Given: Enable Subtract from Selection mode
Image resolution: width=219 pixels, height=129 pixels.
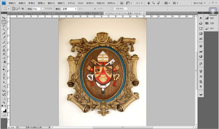Looking at the screenshot, I should 19,9.
